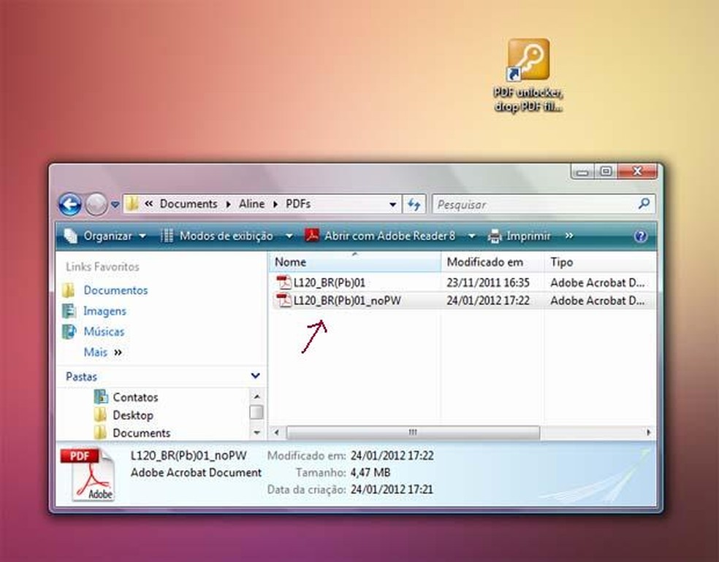The image size is (719, 562).
Task: Click the left arrow of horizontal scrollbar
Action: coord(276,432)
